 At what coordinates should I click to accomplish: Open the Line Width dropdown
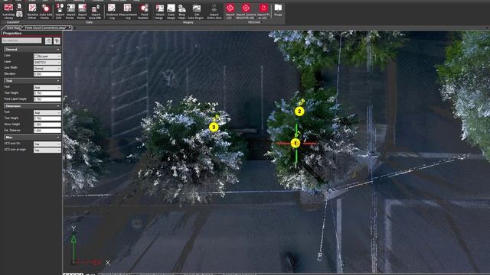[x=47, y=68]
